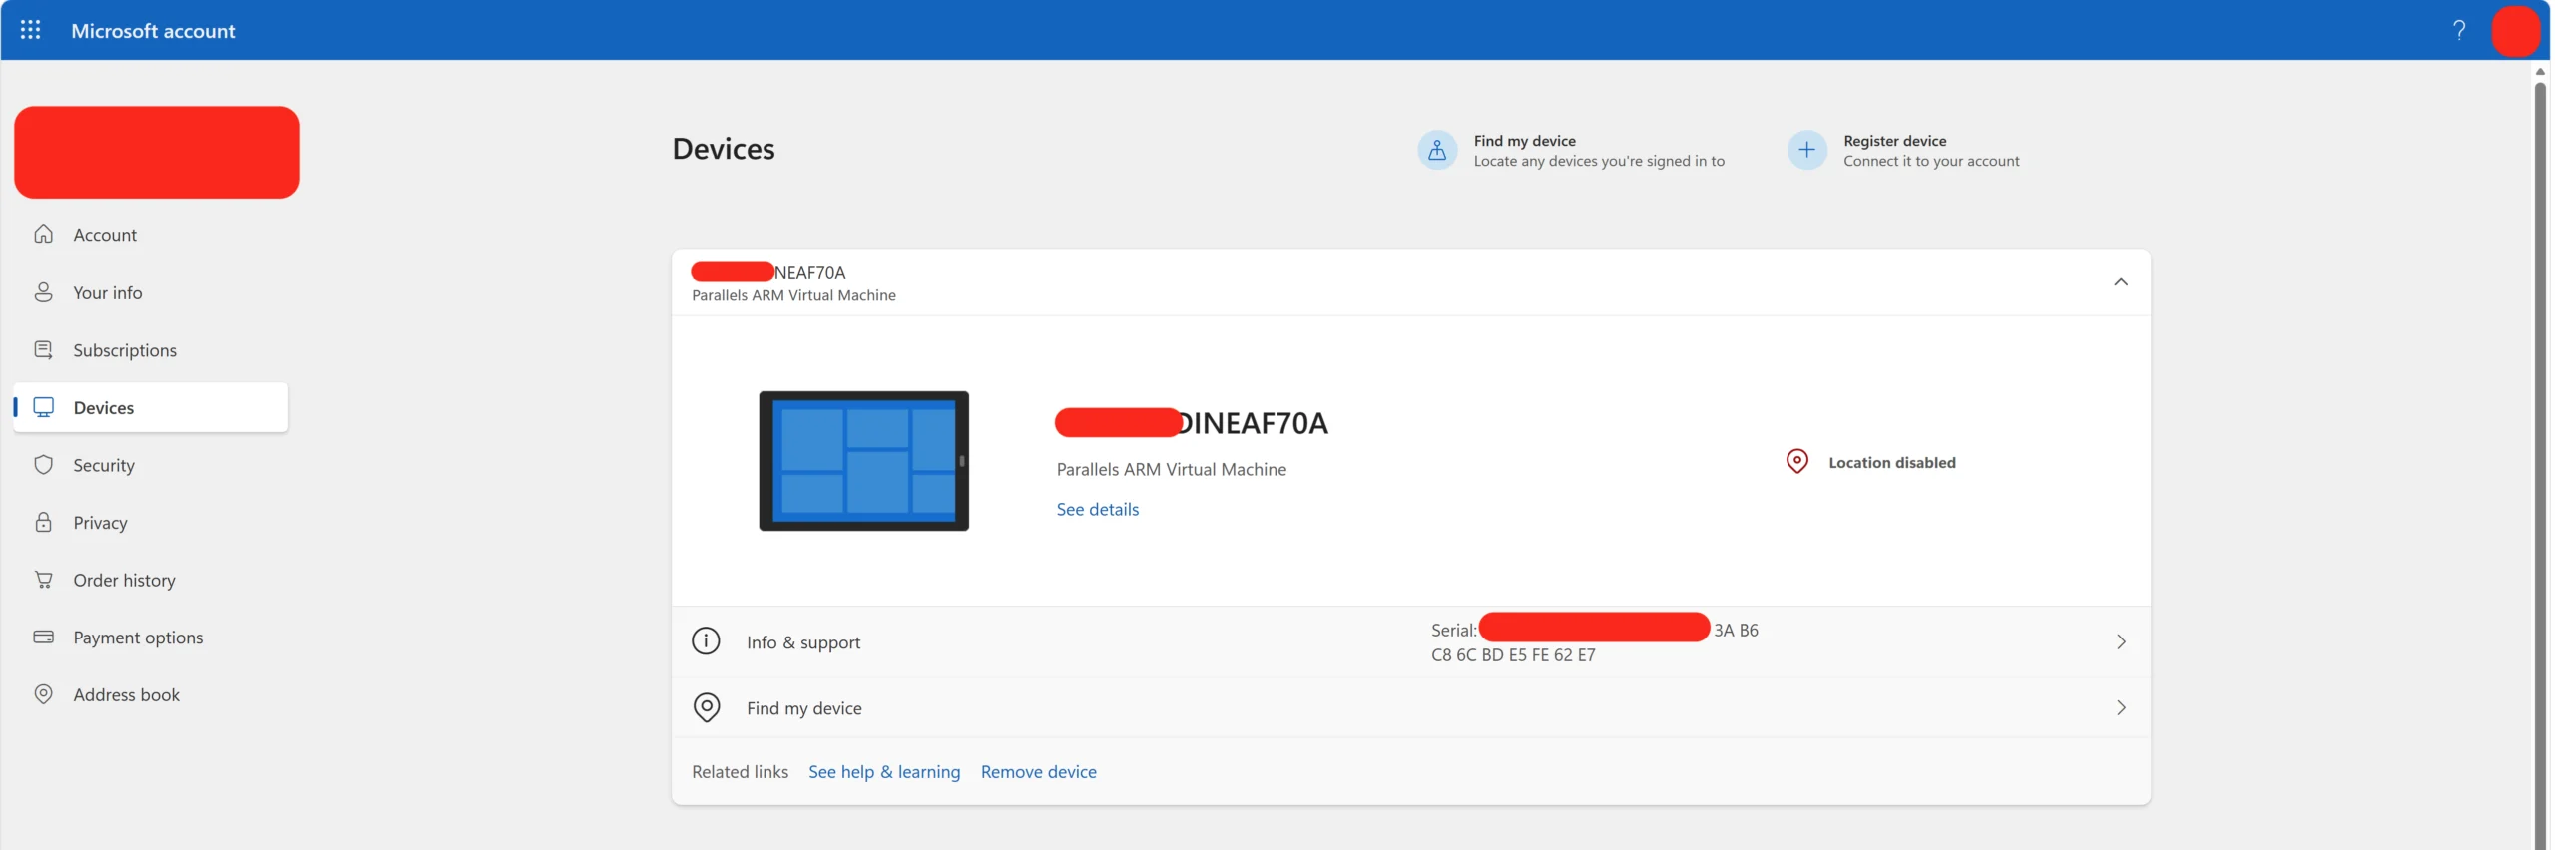Viewport: 2555px width, 850px height.
Task: Click the Info & support circle-i icon
Action: [706, 640]
